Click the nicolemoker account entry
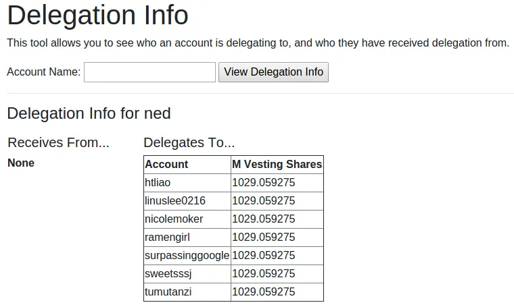The height and width of the screenshot is (307, 514). [174, 219]
